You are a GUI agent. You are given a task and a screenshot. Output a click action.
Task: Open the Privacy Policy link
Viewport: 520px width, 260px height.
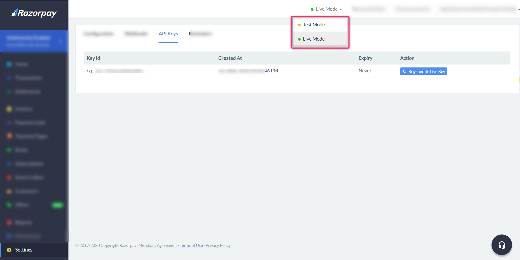[x=218, y=245]
